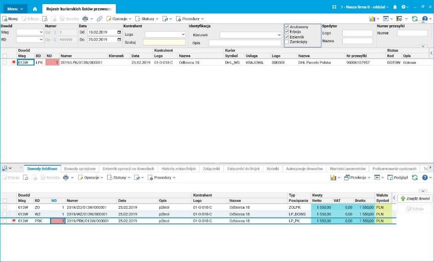Open Statusy in bottom toolbar
The height and width of the screenshot is (262, 434).
tap(119, 178)
